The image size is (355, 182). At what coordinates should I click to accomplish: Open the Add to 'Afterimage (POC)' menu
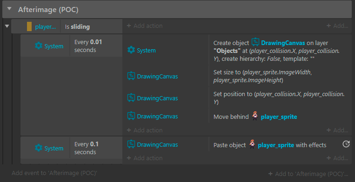308,174
